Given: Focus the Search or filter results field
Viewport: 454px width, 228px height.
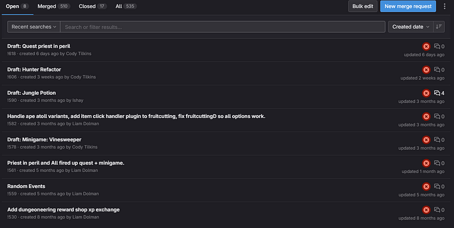Looking at the screenshot, I should [221, 27].
